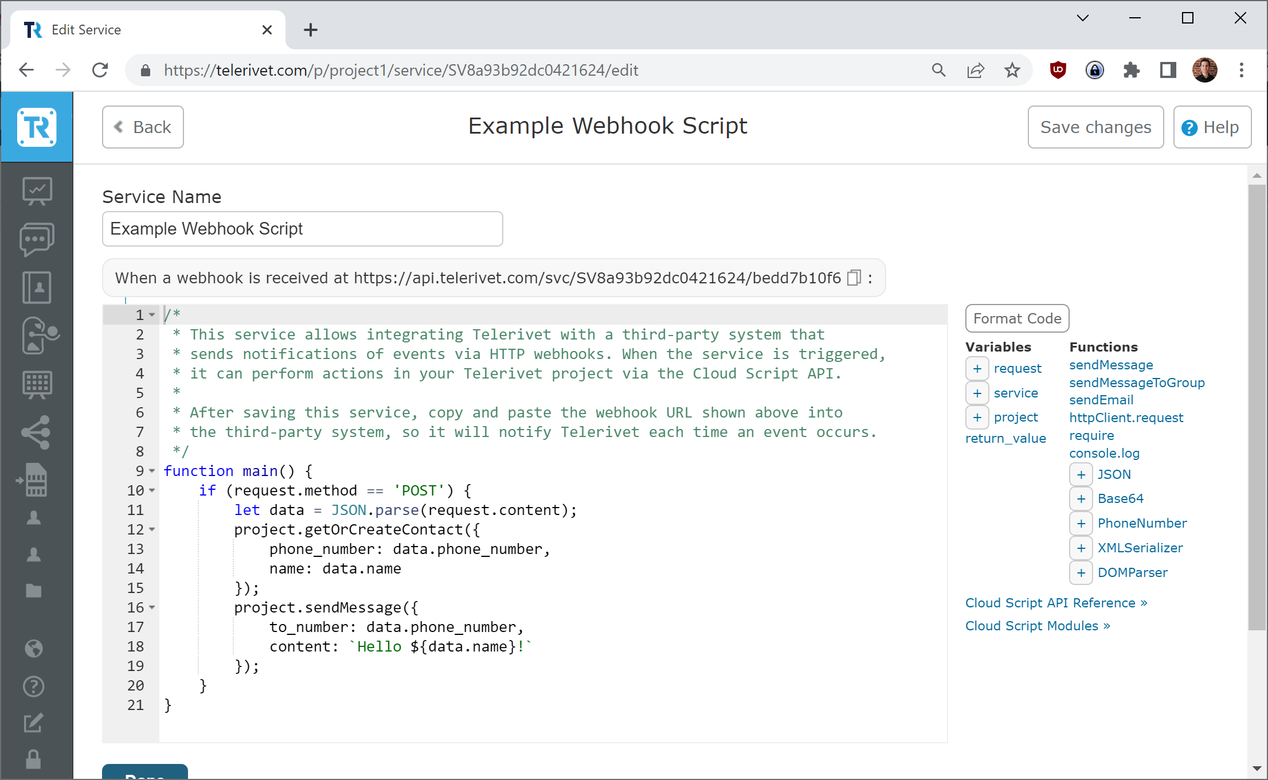Expand the XMLSerializer functions list
The width and height of the screenshot is (1268, 780).
(x=1081, y=548)
